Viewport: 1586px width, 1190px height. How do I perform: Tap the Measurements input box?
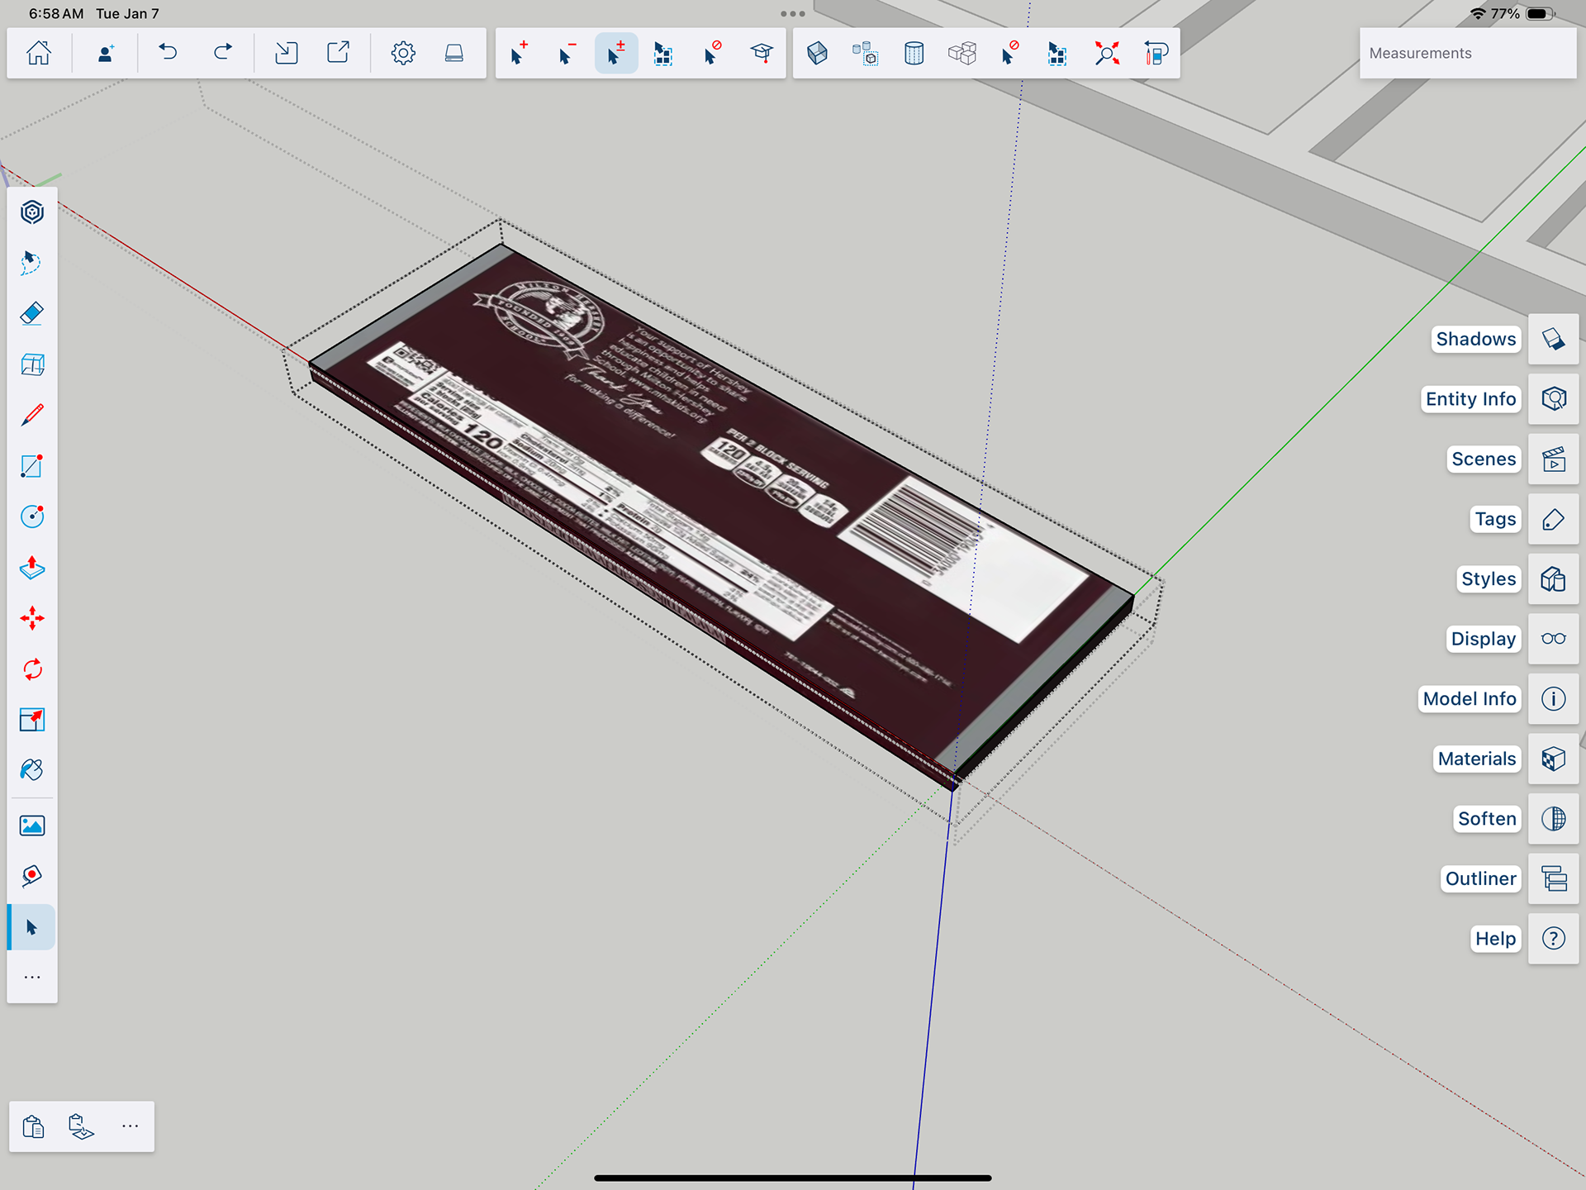click(1467, 53)
